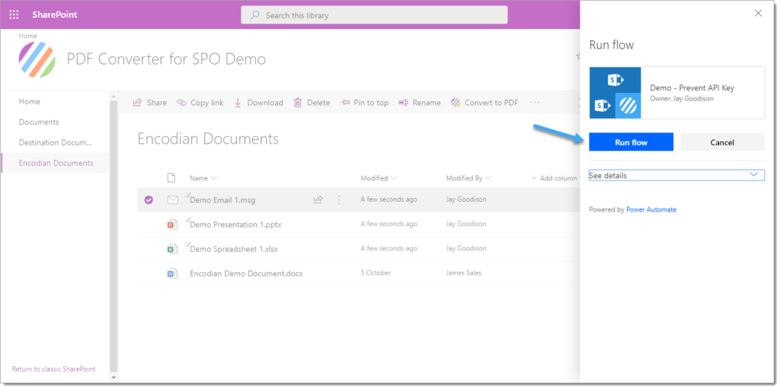Click the Home breadcrumb link
The width and height of the screenshot is (780, 389).
pos(28,36)
